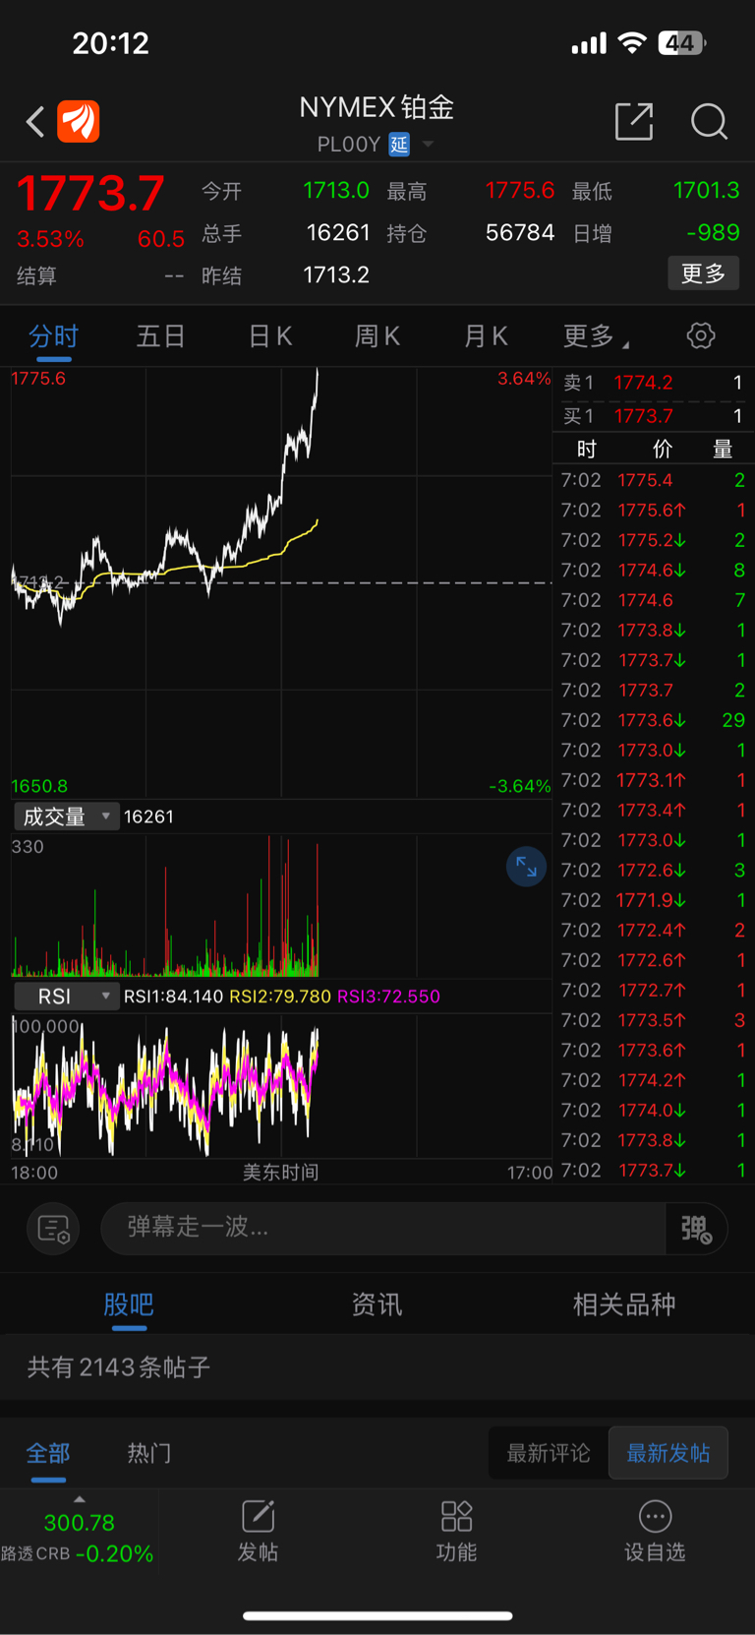Tap the 昨结 1713.2 value

[x=336, y=275]
